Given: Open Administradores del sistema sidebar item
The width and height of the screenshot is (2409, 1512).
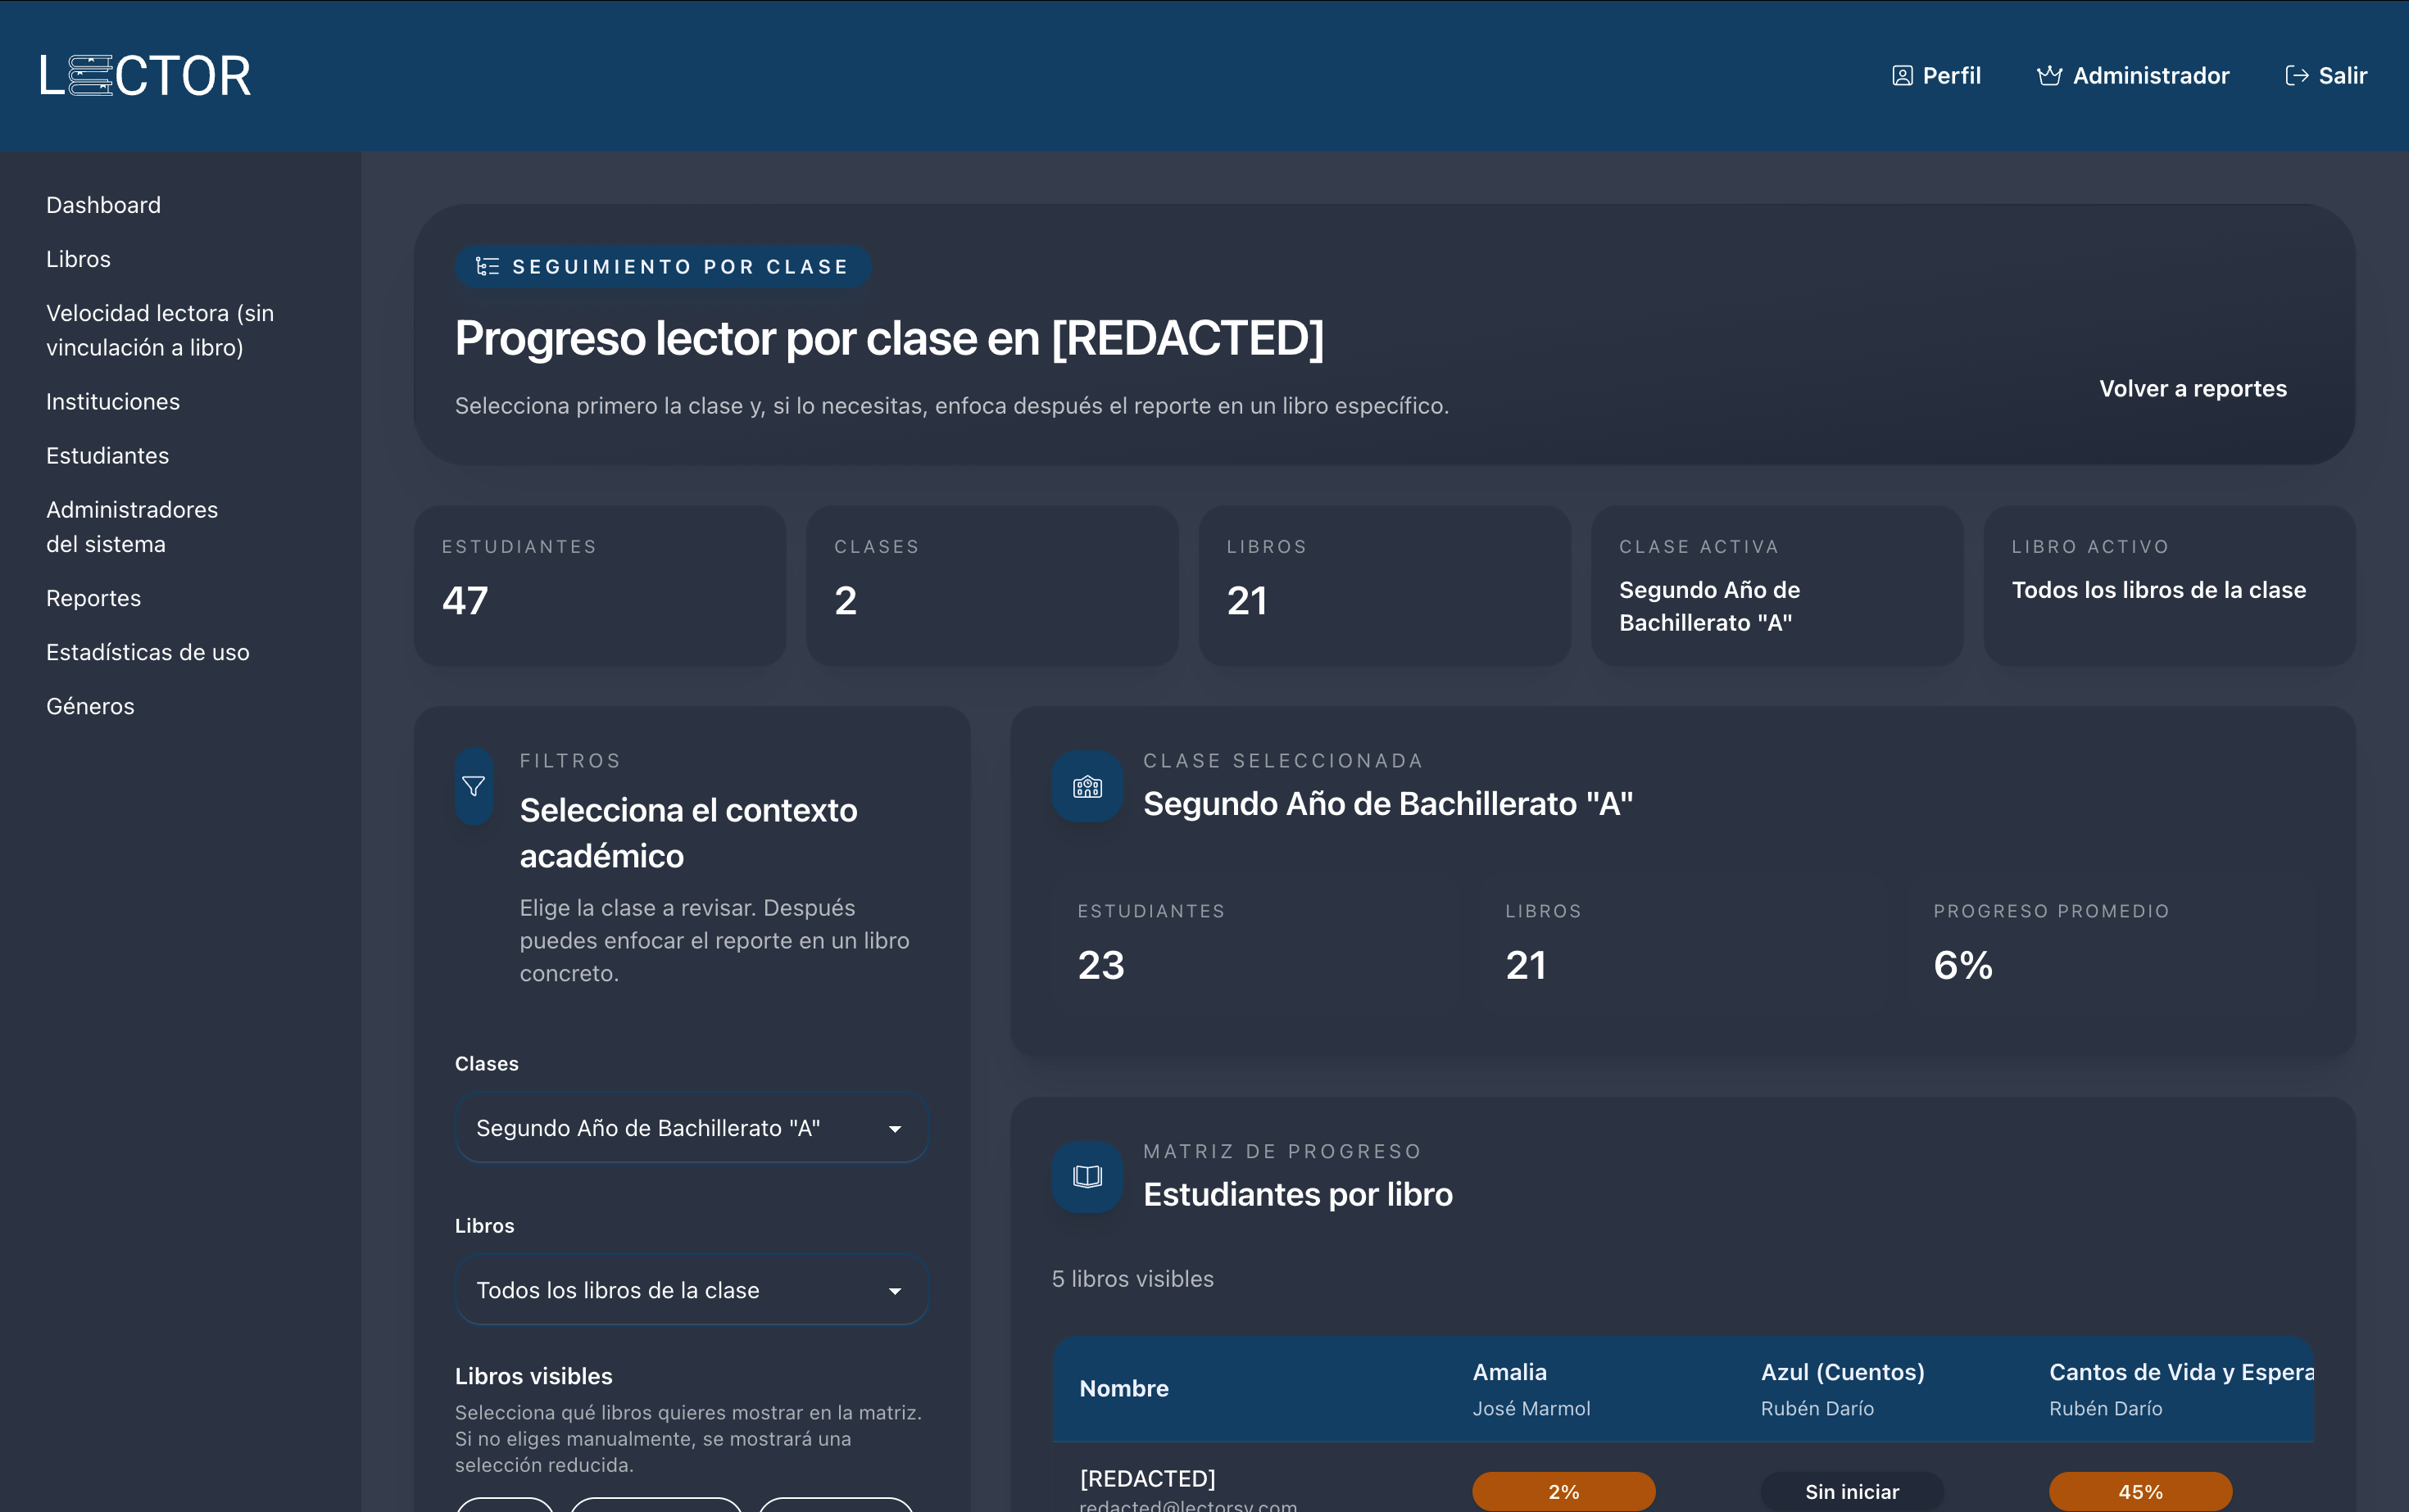Looking at the screenshot, I should pos(132,526).
